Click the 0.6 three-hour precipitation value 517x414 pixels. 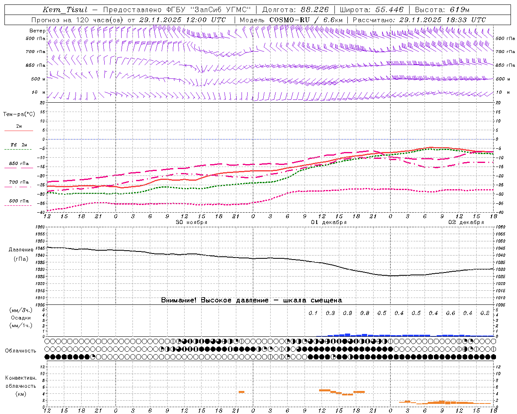coord(450,313)
